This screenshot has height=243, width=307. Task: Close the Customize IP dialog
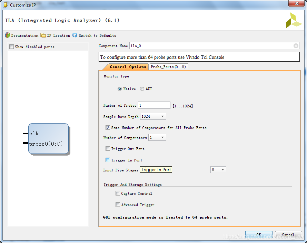296,3
